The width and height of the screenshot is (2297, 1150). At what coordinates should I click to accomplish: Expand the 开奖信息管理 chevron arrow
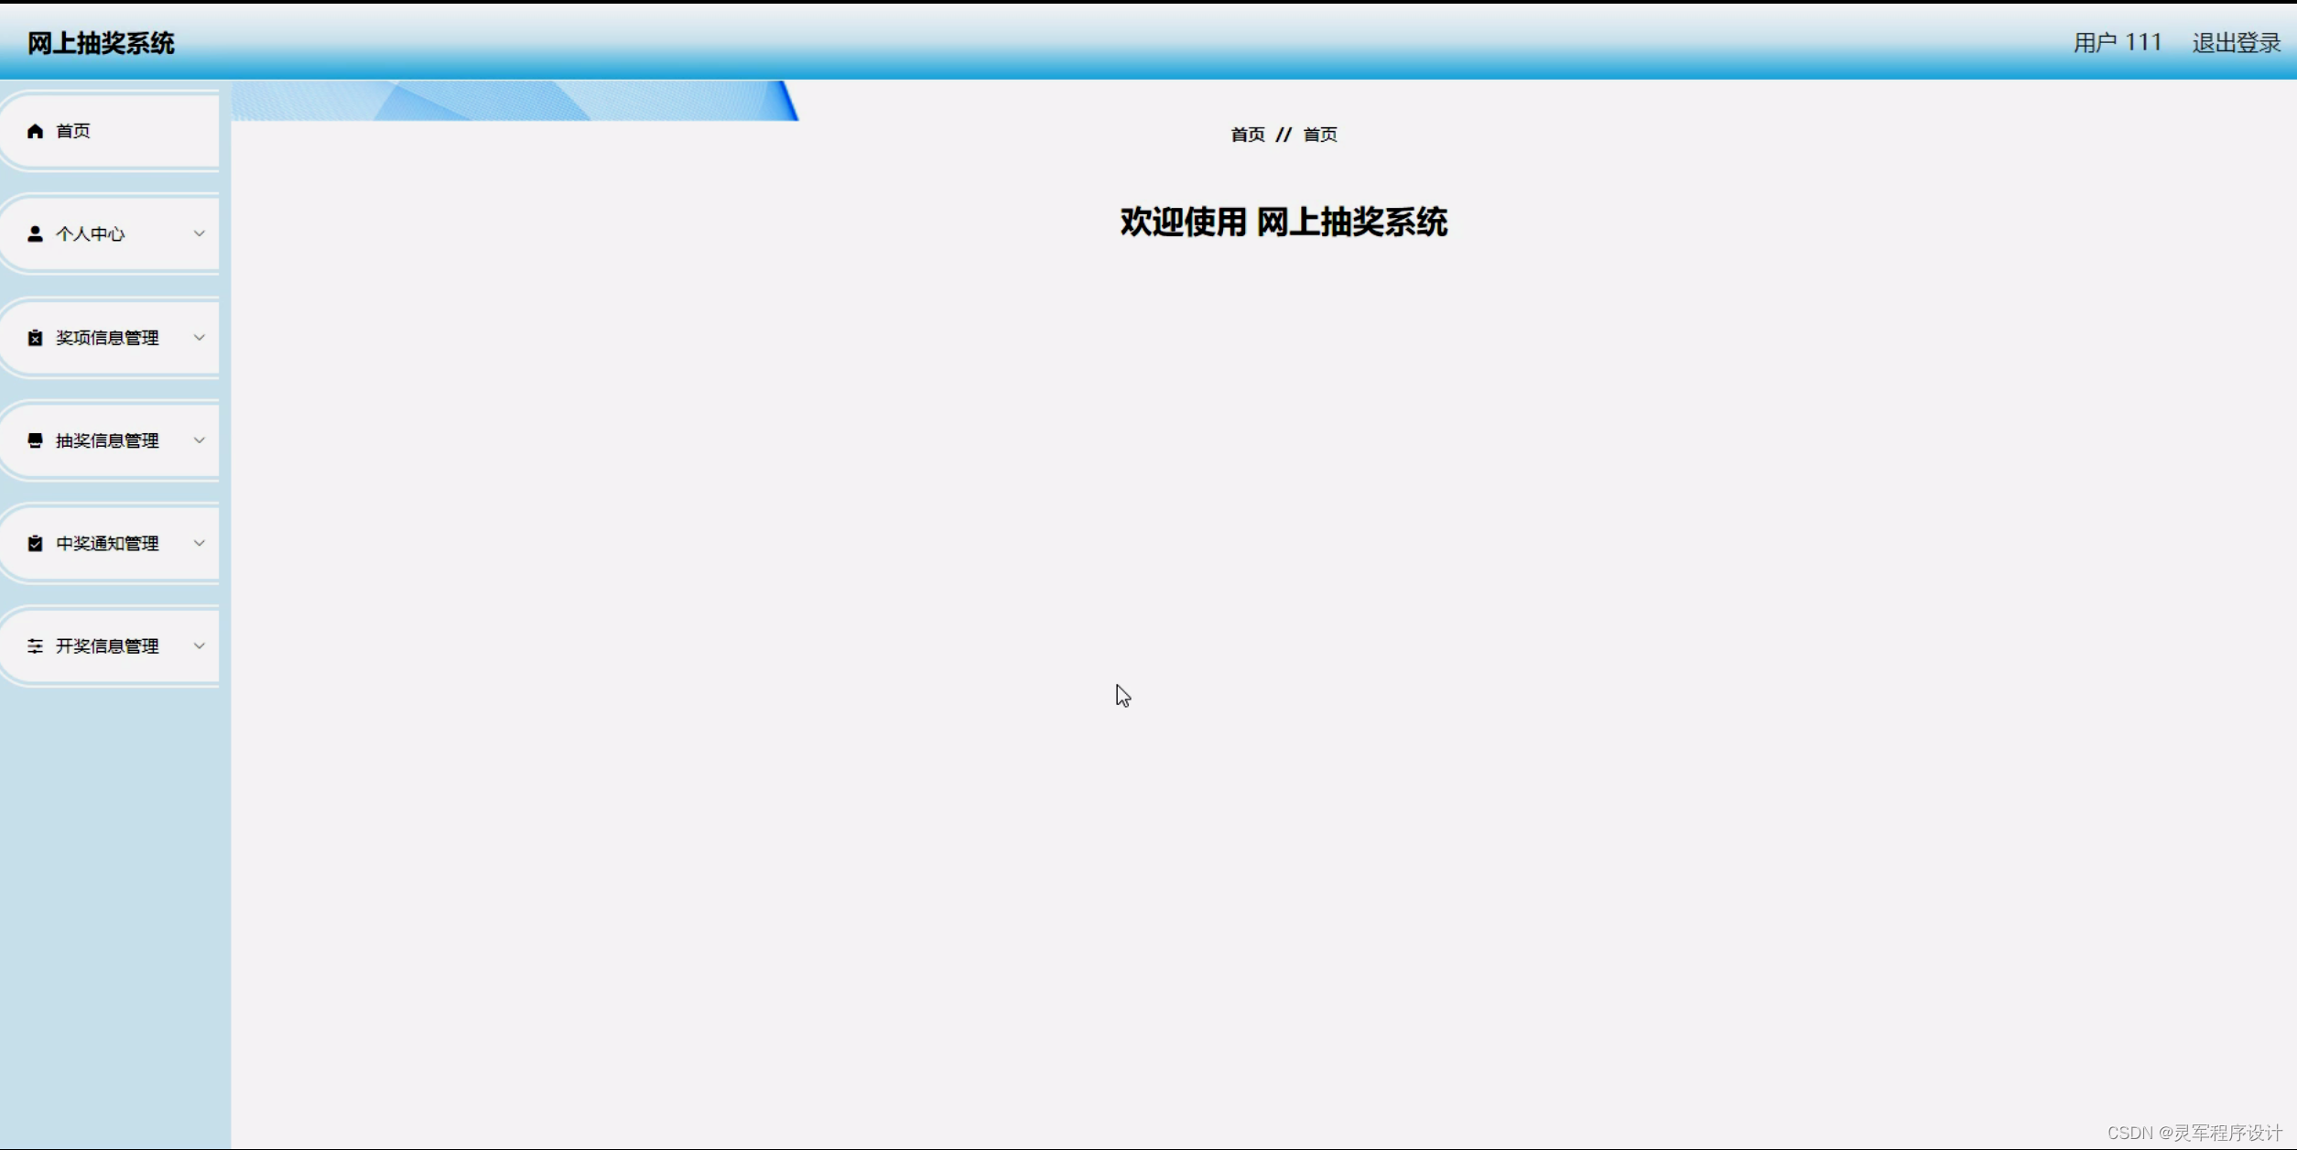pyautogui.click(x=199, y=646)
